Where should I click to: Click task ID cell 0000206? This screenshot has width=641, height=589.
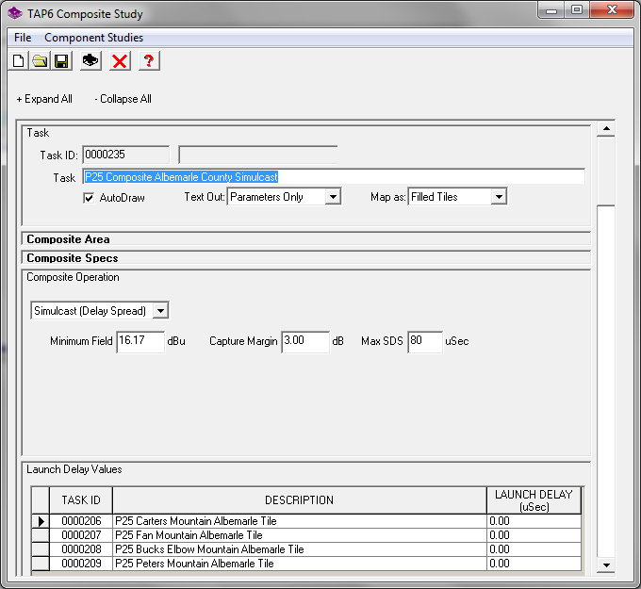coord(81,521)
